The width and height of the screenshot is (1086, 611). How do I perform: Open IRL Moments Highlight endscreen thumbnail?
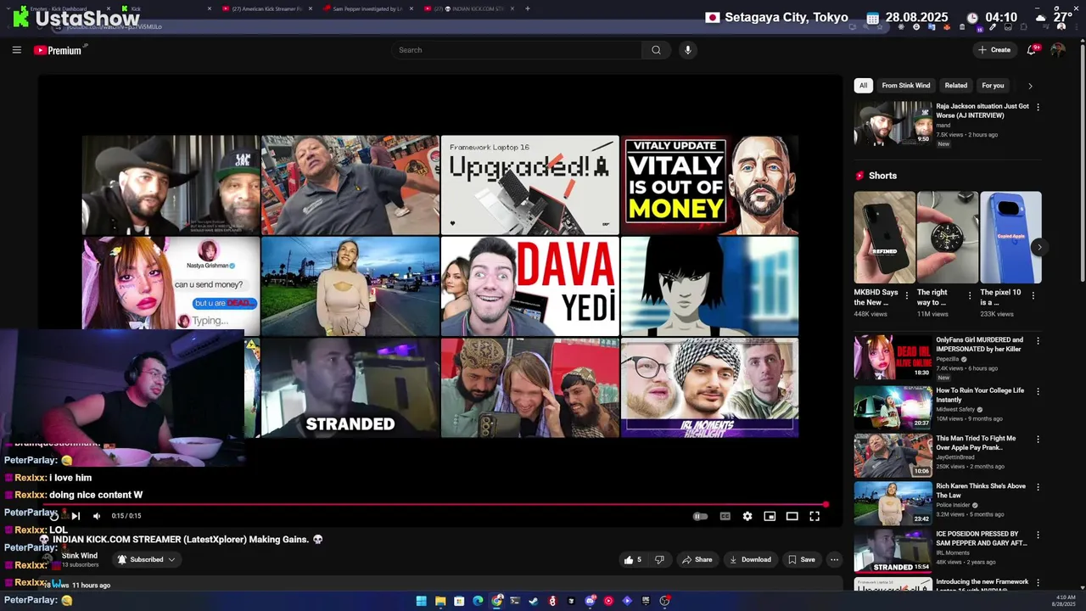tap(709, 388)
